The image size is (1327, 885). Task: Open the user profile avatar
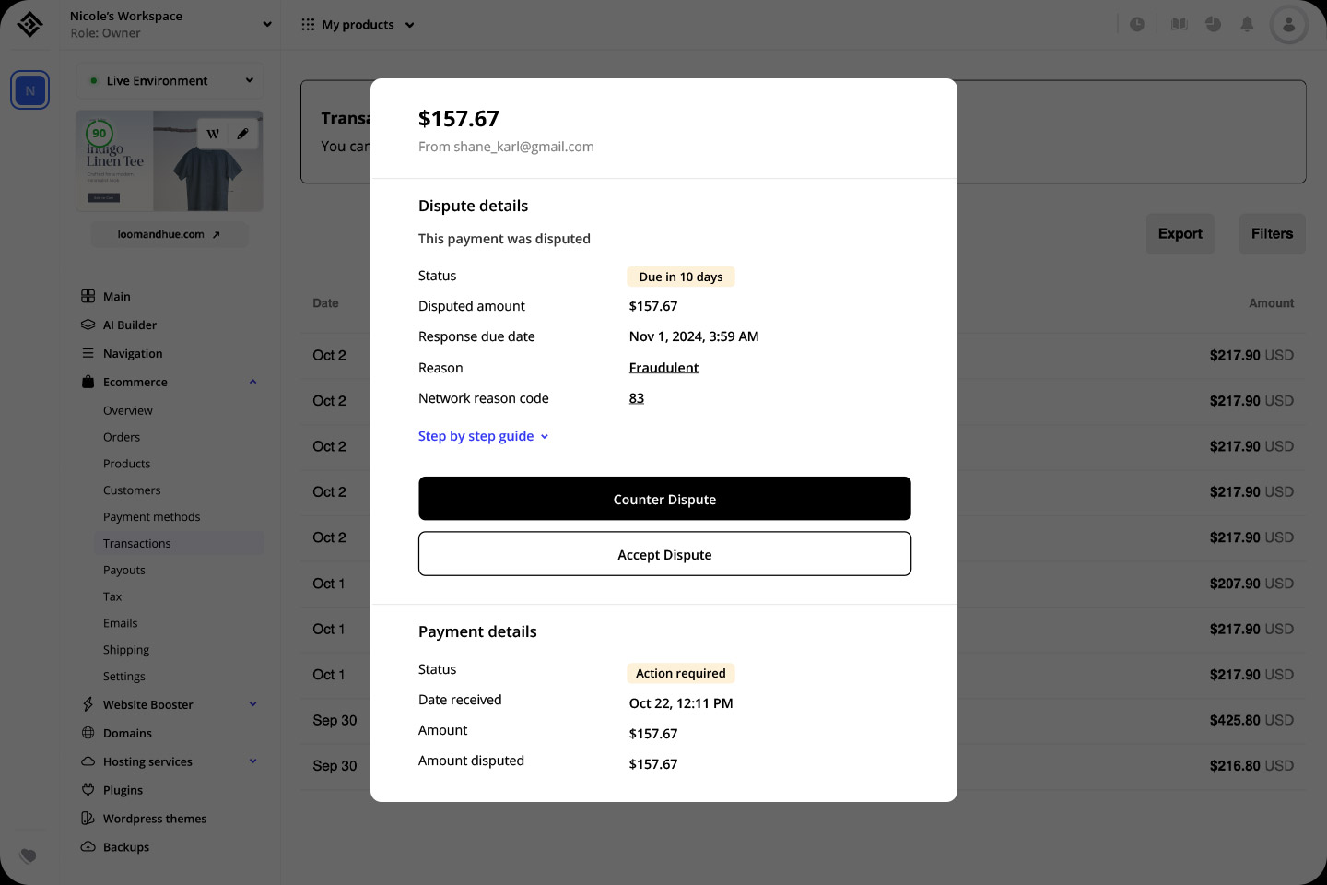click(x=1288, y=25)
